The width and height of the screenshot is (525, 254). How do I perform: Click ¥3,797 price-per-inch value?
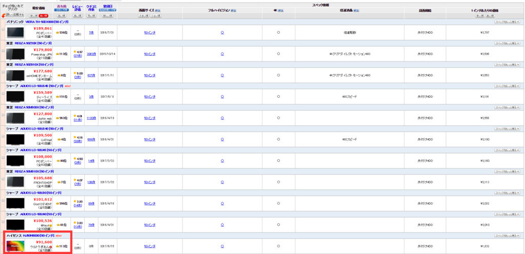click(x=485, y=32)
